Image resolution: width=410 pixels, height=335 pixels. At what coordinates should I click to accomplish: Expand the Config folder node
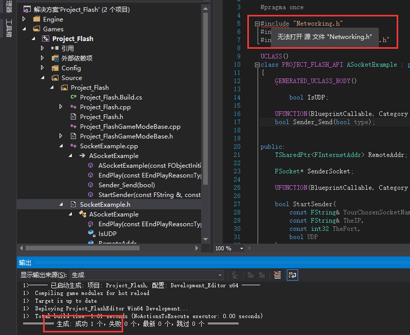(x=42, y=68)
